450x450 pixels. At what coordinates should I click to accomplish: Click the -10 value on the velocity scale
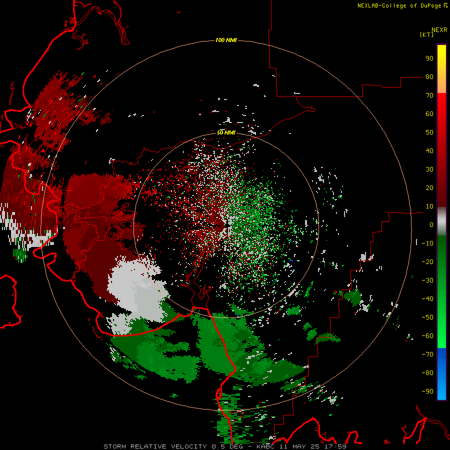click(427, 243)
